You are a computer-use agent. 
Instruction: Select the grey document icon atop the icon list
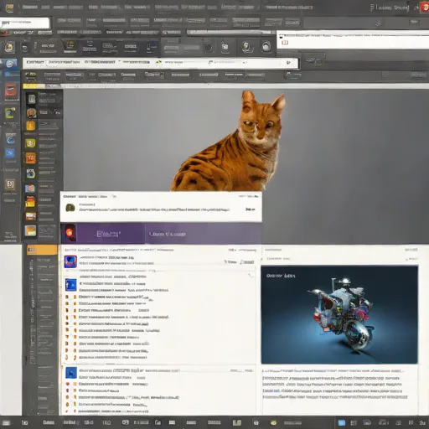(31, 99)
